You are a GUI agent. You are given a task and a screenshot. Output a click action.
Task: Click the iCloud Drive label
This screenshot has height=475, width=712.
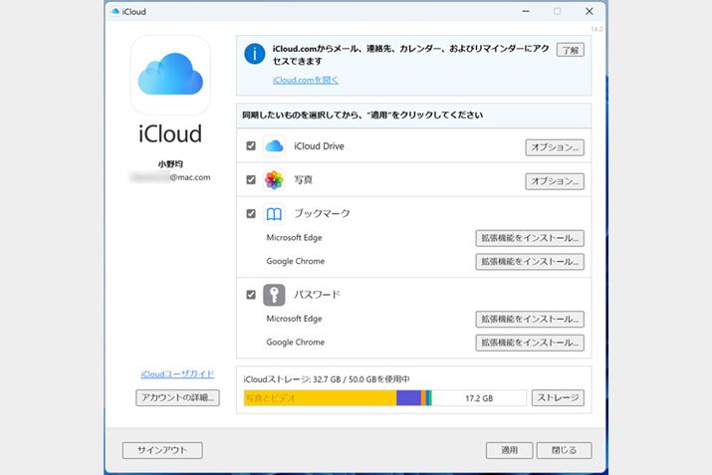(x=319, y=146)
